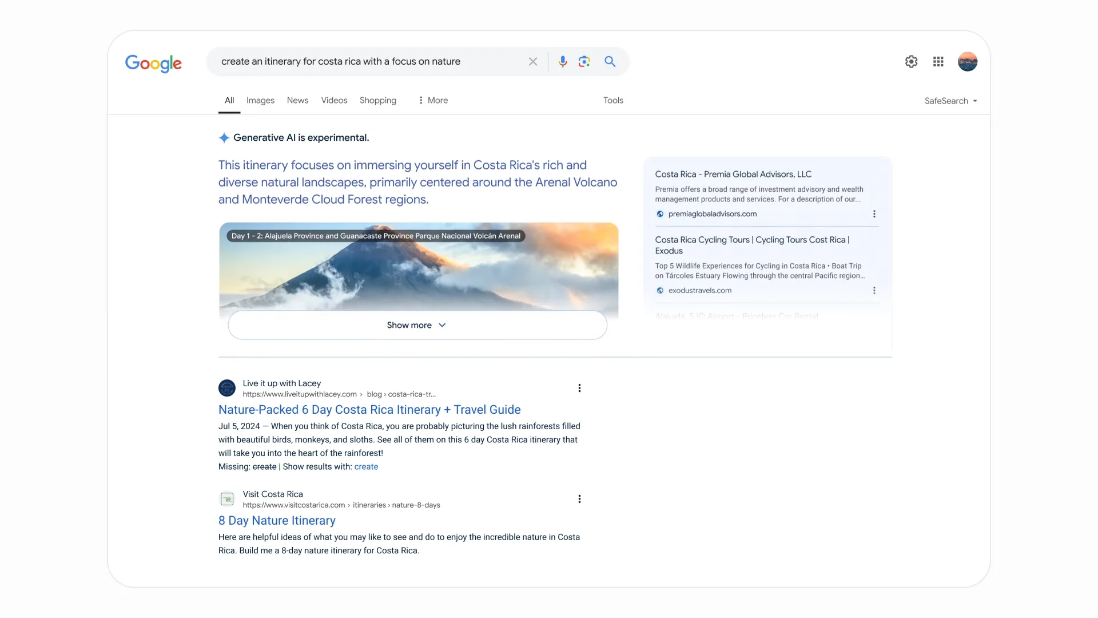Open options for the Visit Costa Rica result
The height and width of the screenshot is (618, 1098).
(x=579, y=499)
